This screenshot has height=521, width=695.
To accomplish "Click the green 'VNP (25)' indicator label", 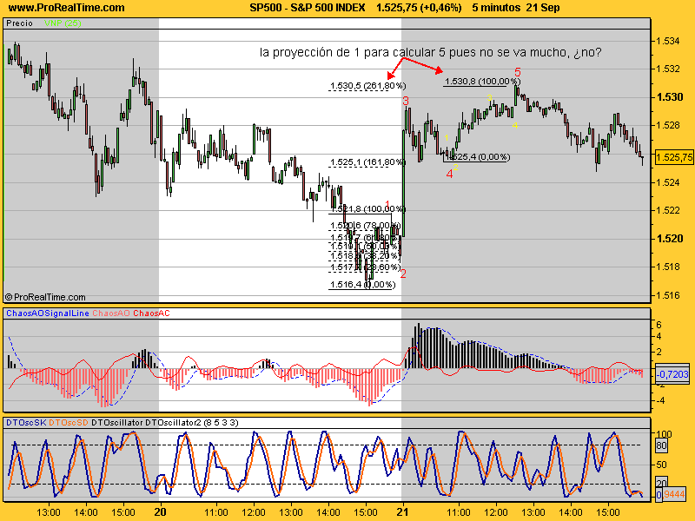I will (63, 23).
